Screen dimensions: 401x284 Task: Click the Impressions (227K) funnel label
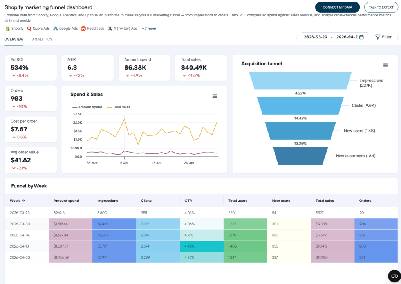pyautogui.click(x=371, y=83)
